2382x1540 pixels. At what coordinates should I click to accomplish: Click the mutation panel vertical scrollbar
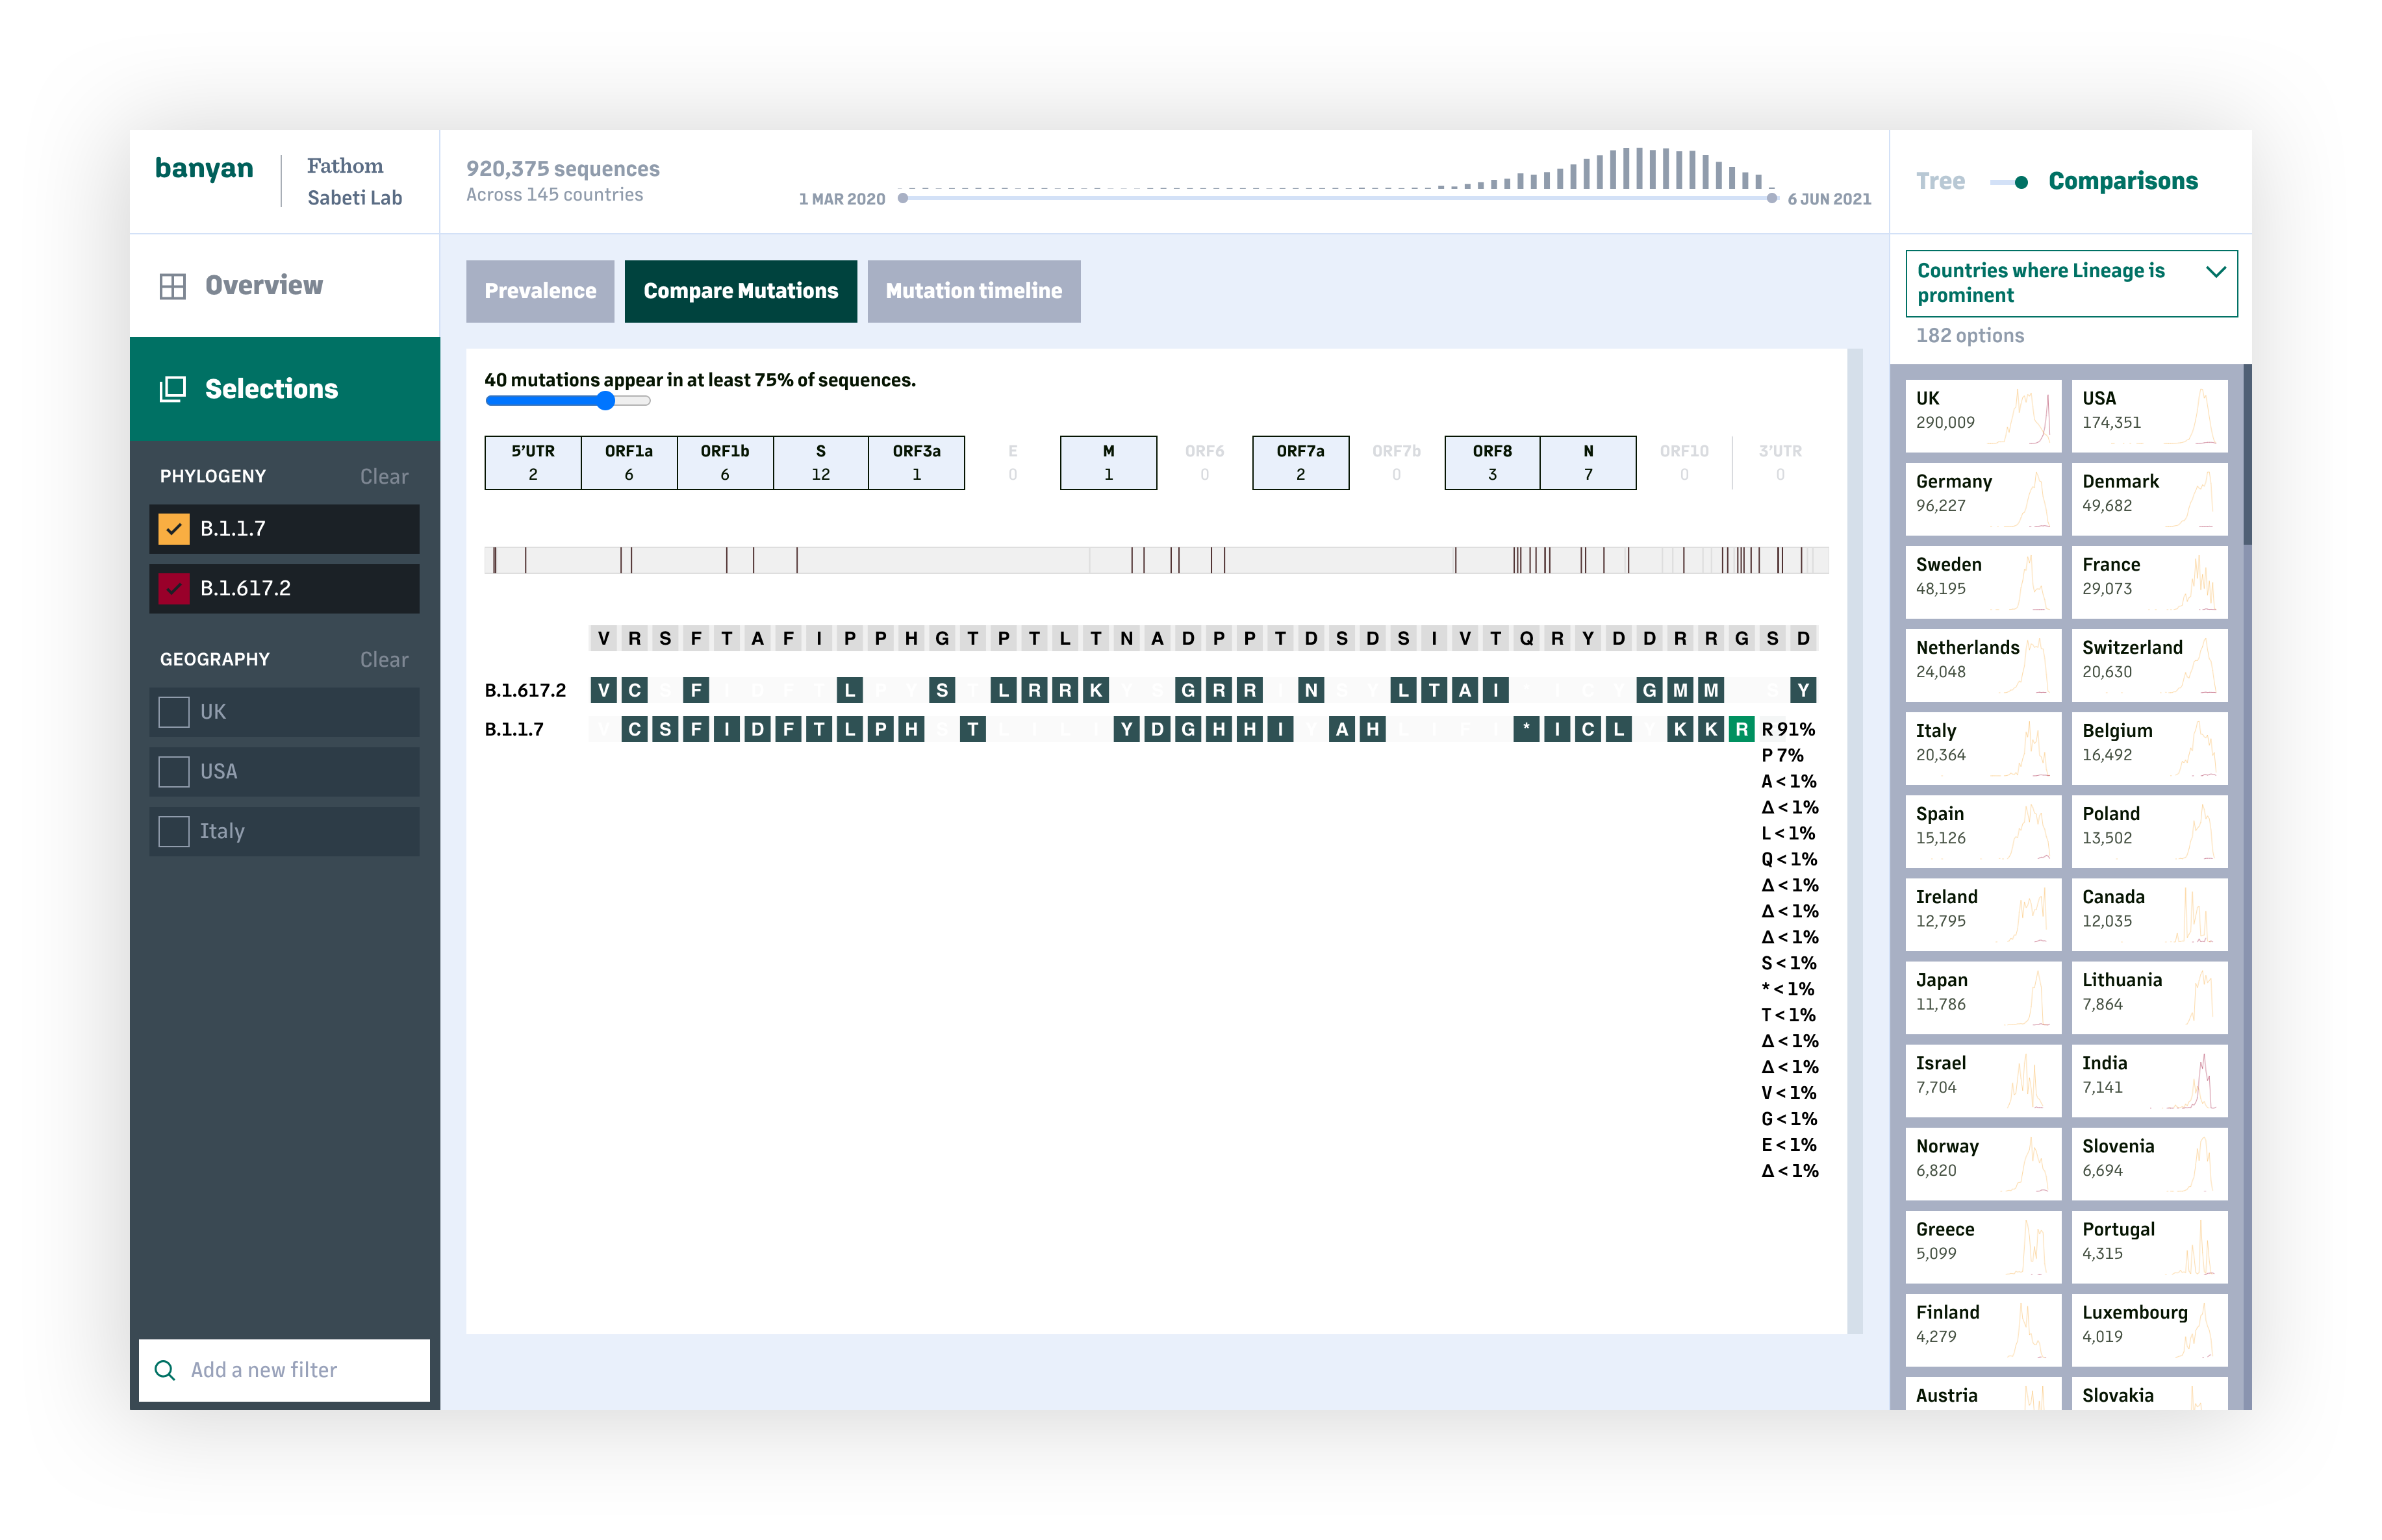1855,840
